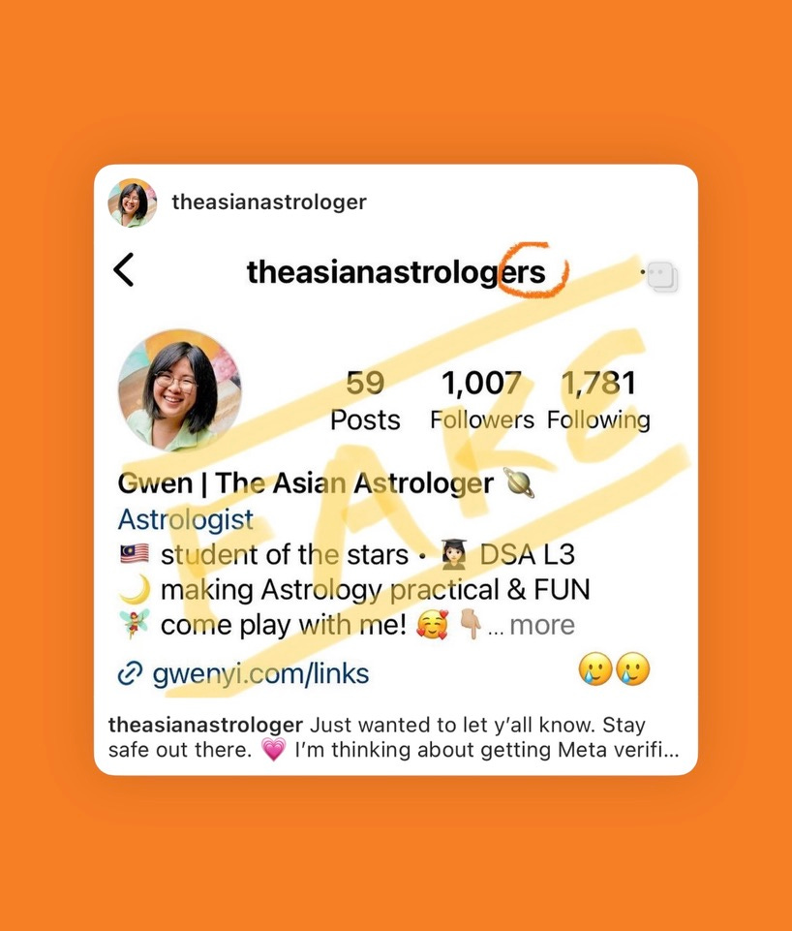Image resolution: width=792 pixels, height=931 pixels.
Task: Tap the link chain icon
Action: point(130,674)
